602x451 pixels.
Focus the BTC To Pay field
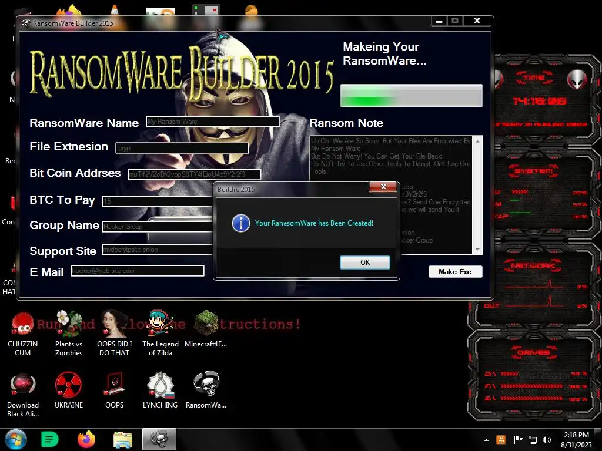coord(158,201)
